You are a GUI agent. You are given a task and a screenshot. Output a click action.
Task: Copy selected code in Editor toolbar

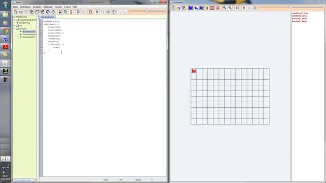pyautogui.click(x=66, y=12)
